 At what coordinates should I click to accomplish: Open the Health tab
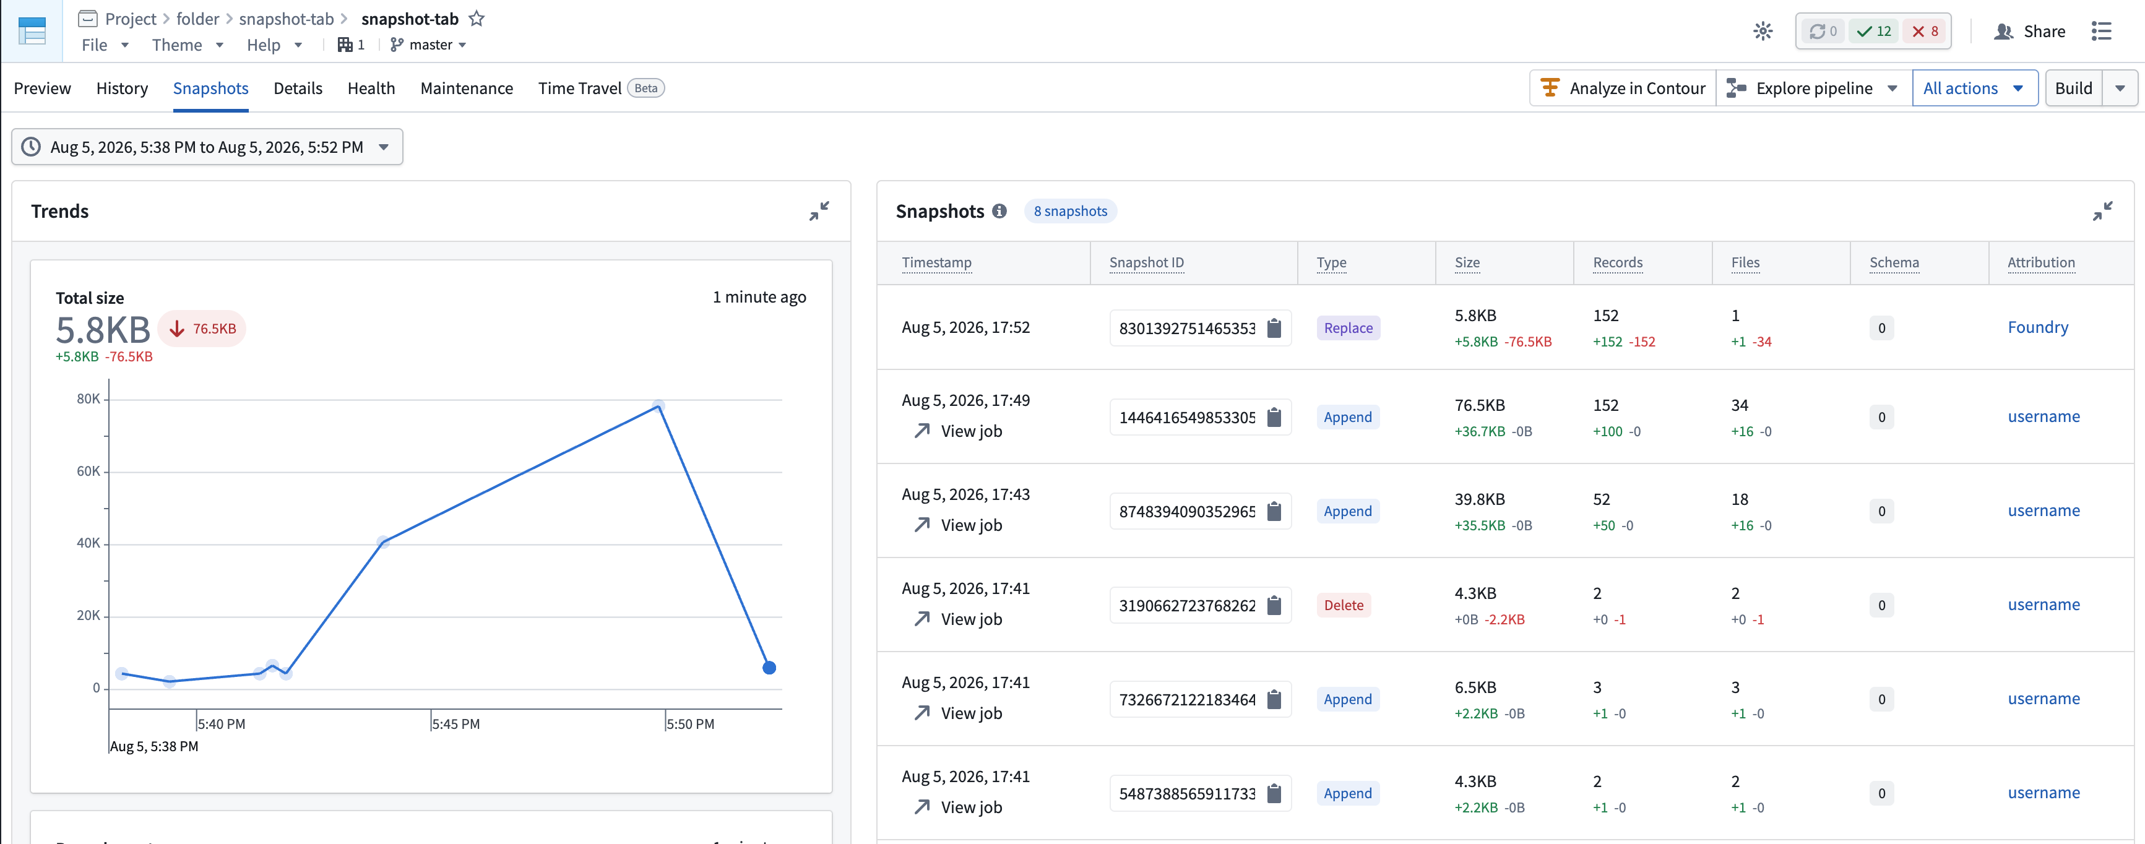point(371,88)
